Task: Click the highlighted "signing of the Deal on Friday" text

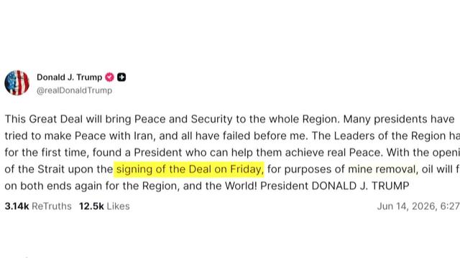Action: point(189,169)
